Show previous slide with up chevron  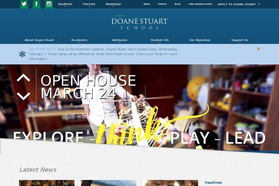[x=23, y=78]
